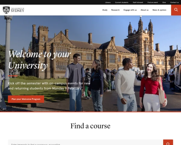Click the hero text about on-campus events
The width and height of the screenshot is (181, 145).
[x=49, y=86]
